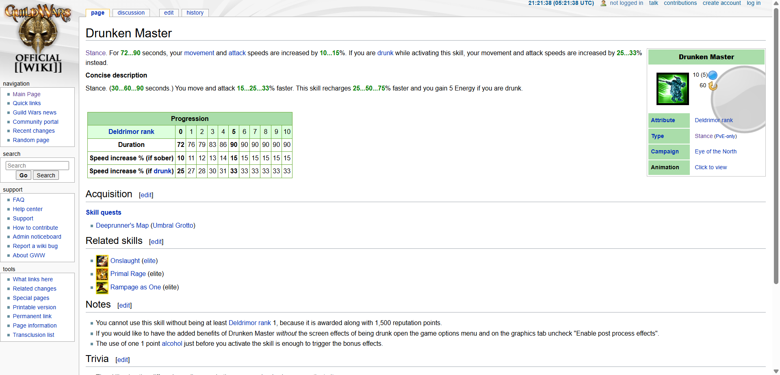This screenshot has width=780, height=375.
Task: Open contributions link in header
Action: pos(680,3)
